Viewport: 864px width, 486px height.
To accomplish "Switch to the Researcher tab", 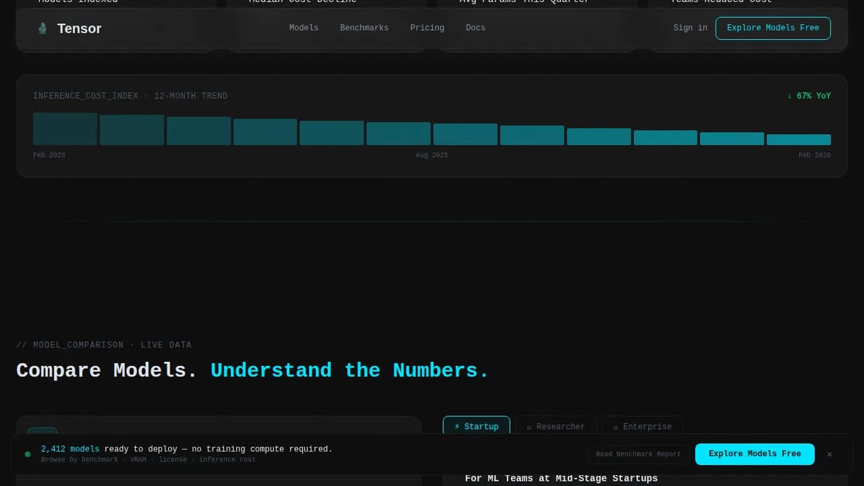I will 556,427.
